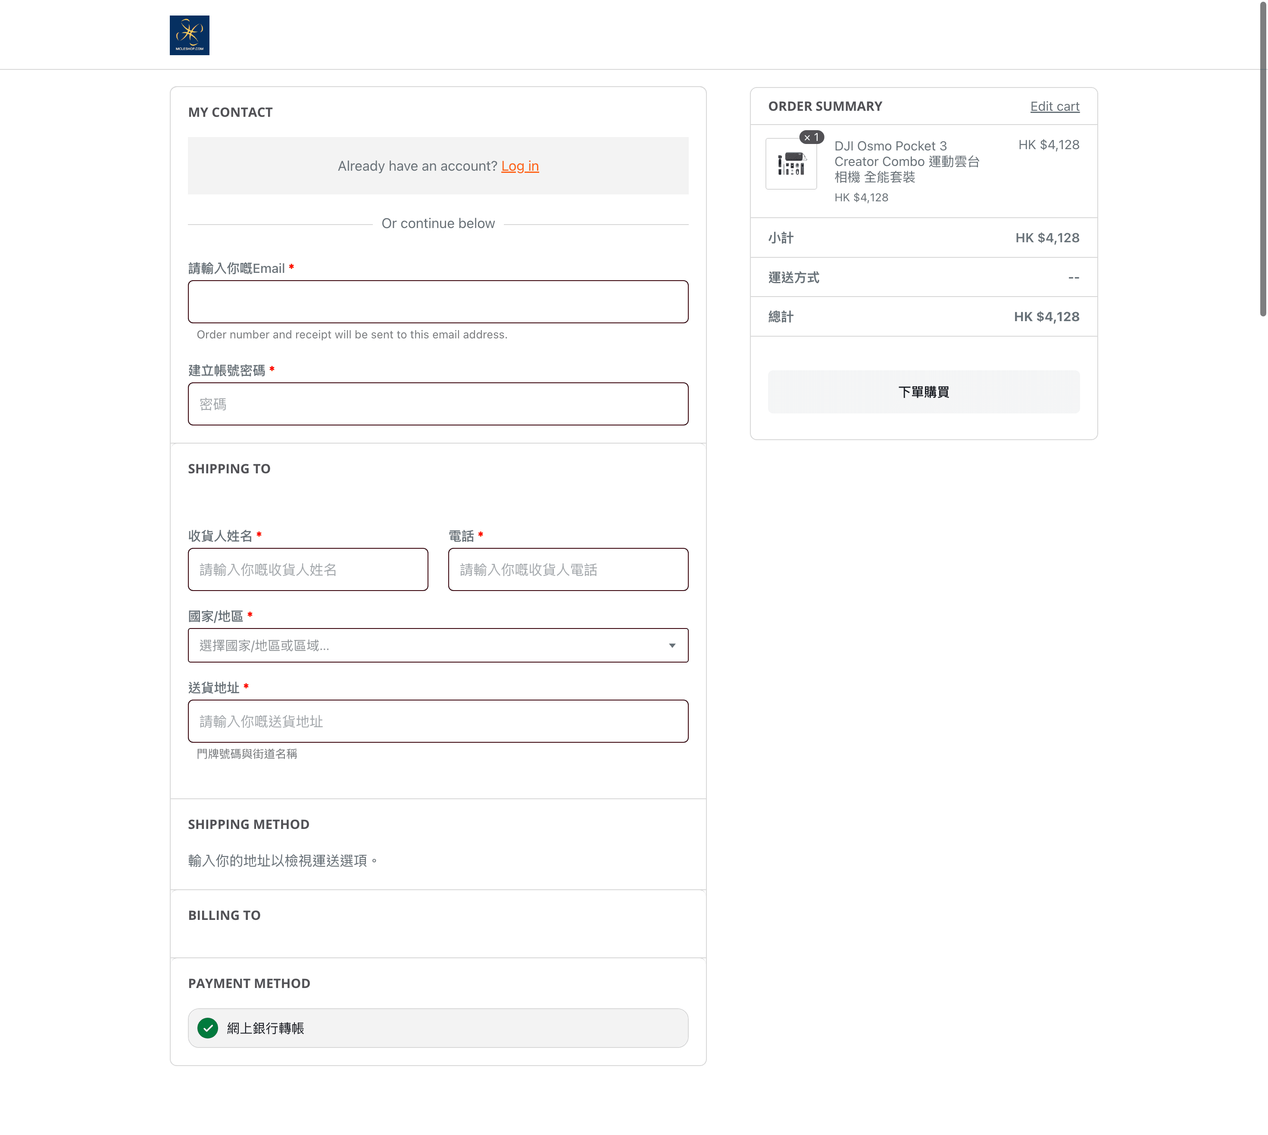The image size is (1268, 1135).
Task: Click the 密碼 password field
Action: pyautogui.click(x=437, y=404)
